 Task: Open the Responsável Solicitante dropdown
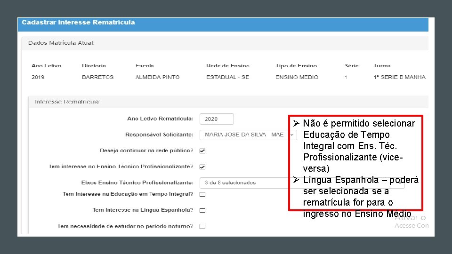248,135
